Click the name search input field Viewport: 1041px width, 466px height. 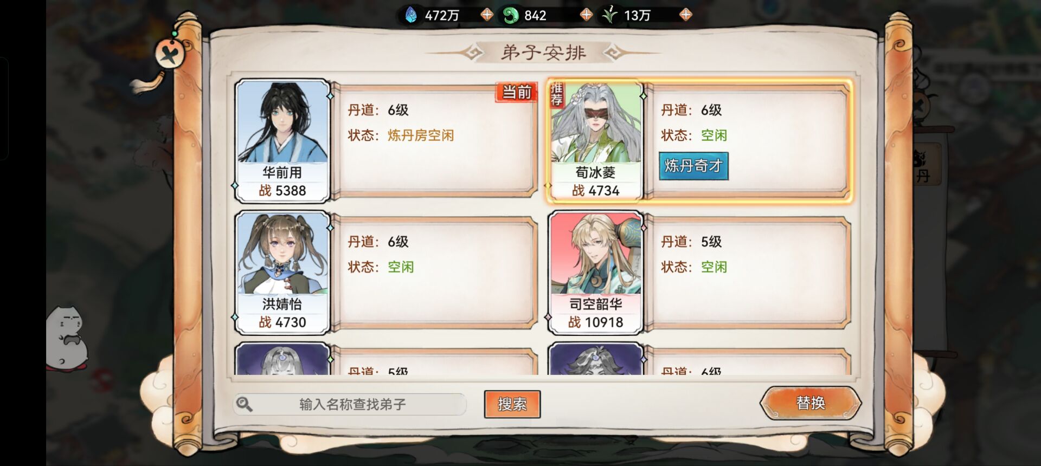(350, 404)
